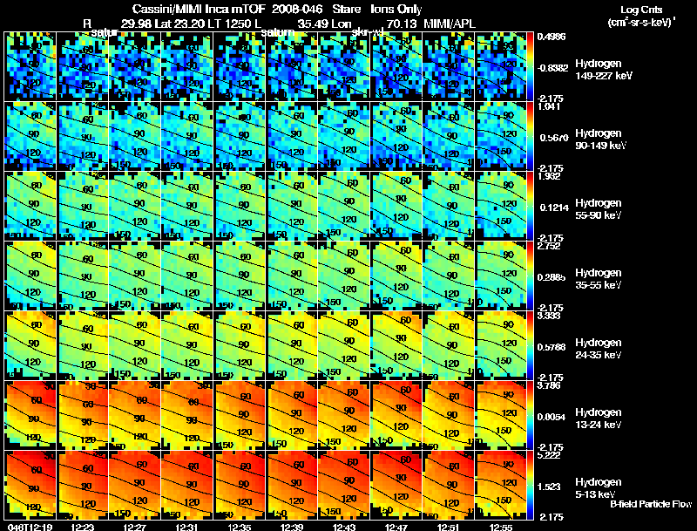Image resolution: width=697 pixels, height=531 pixels.
Task: Select time label 12:27
Action: pyautogui.click(x=135, y=527)
